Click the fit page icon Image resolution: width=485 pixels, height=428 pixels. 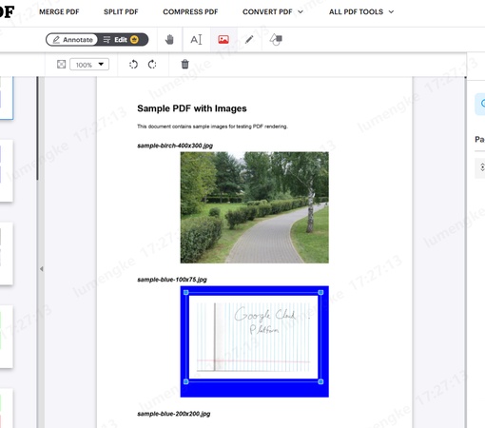61,65
